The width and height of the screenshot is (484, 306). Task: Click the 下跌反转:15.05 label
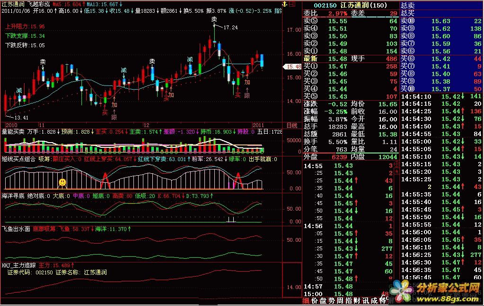click(25, 45)
